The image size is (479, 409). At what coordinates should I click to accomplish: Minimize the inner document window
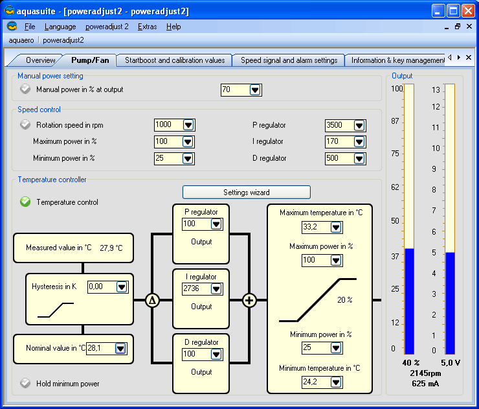[x=447, y=27]
